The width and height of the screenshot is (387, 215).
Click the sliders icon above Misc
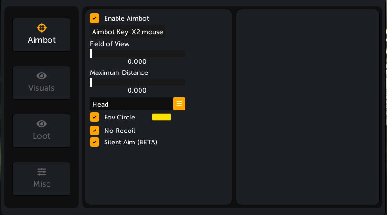[42, 171]
